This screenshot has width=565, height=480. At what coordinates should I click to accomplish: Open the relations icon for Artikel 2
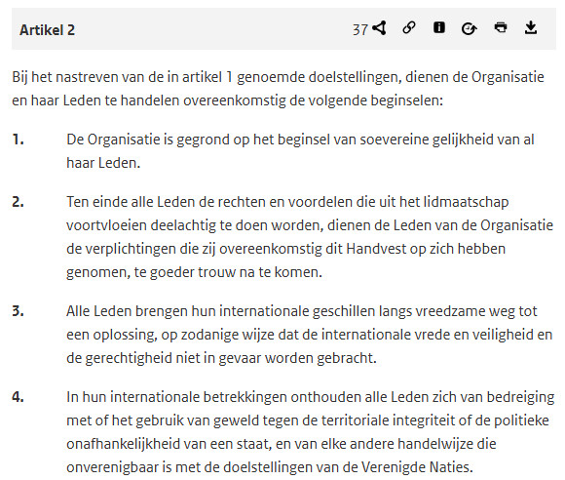379,28
